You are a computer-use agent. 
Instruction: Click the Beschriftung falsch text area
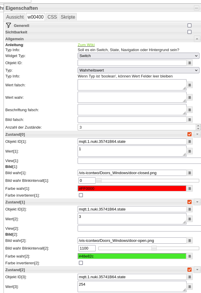(132, 110)
